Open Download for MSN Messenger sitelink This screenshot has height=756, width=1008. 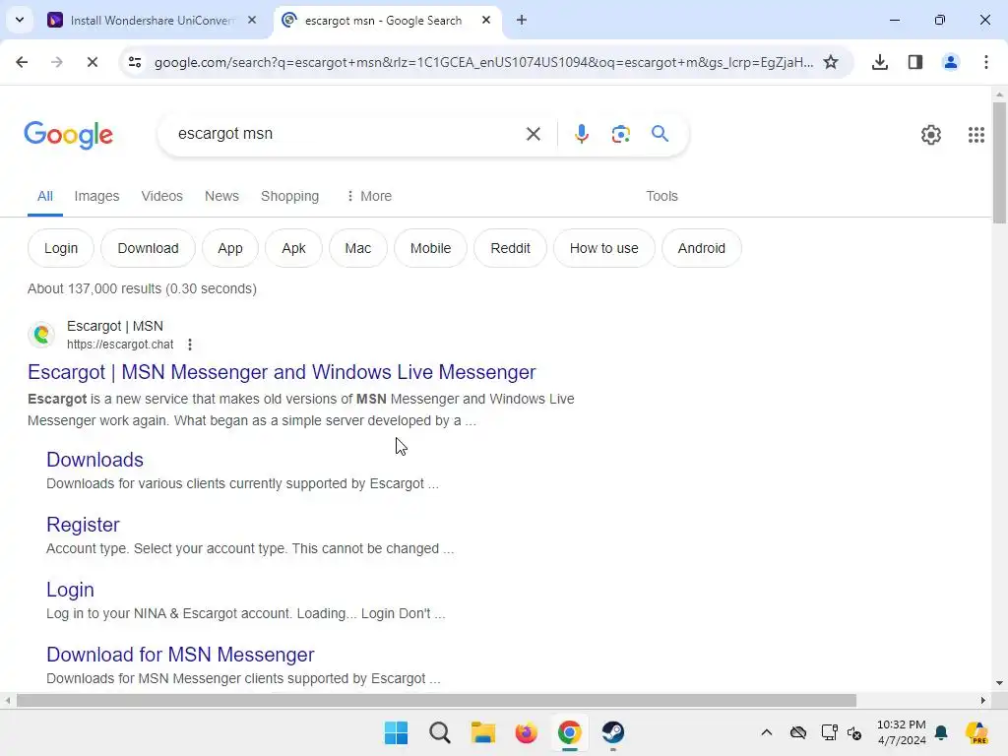coord(180,655)
